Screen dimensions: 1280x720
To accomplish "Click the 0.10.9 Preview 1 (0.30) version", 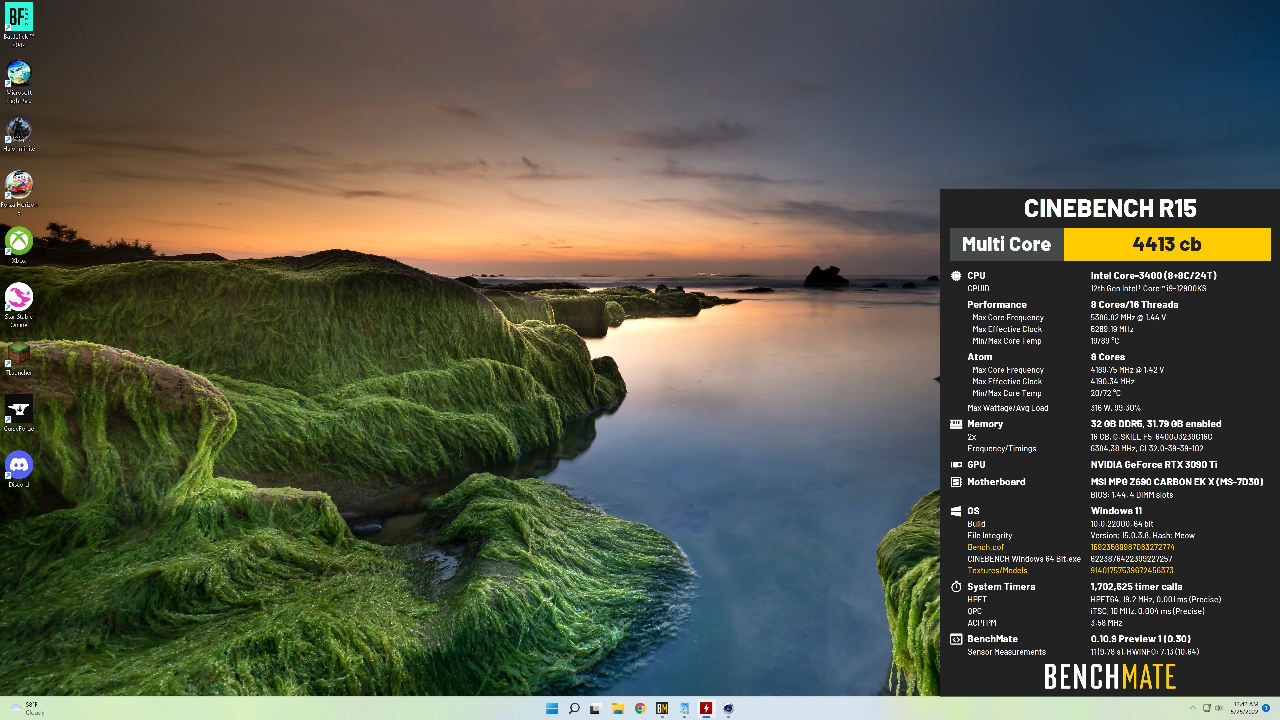I will click(1140, 639).
